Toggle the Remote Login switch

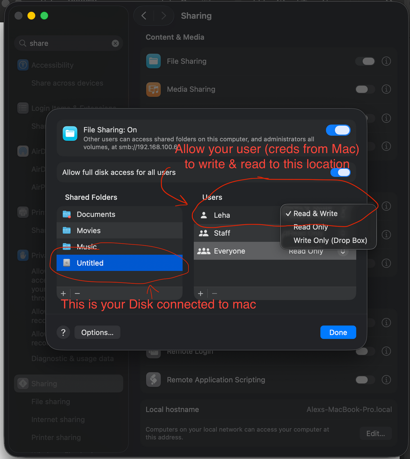[x=365, y=351]
